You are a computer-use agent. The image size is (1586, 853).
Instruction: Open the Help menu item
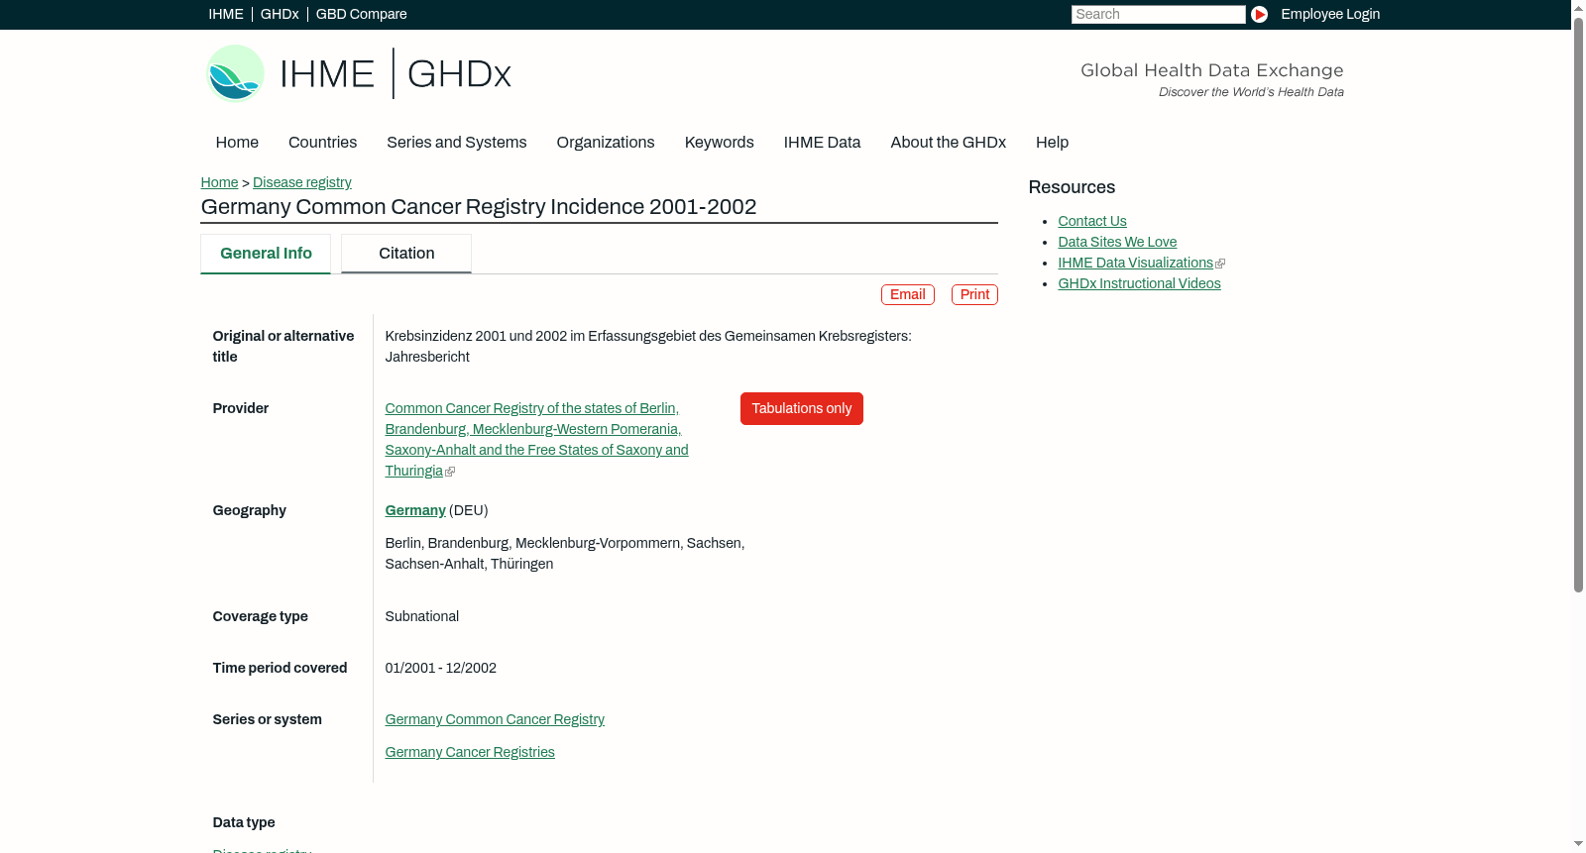(x=1052, y=143)
